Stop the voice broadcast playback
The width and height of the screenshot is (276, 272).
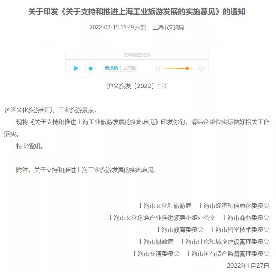pos(90,68)
